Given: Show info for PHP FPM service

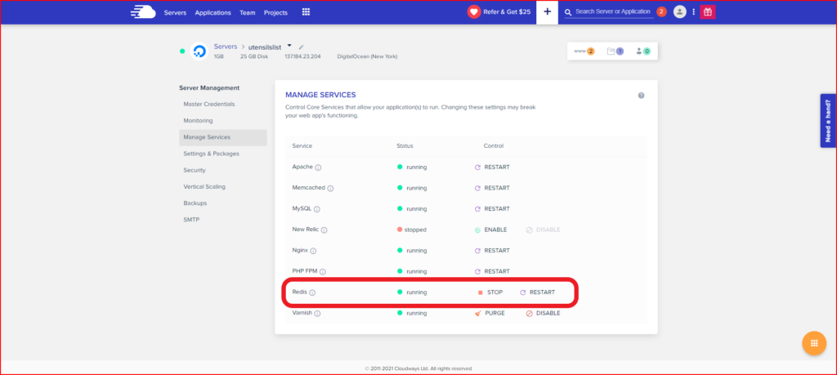Looking at the screenshot, I should [323, 271].
